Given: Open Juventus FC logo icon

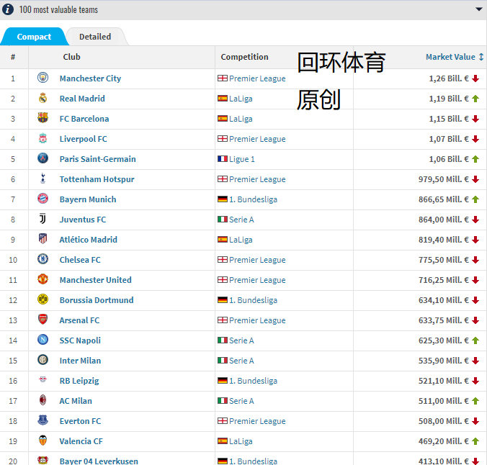Looking at the screenshot, I should 43,219.
